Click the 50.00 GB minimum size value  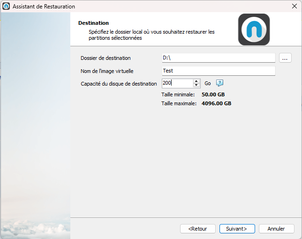tap(213, 94)
